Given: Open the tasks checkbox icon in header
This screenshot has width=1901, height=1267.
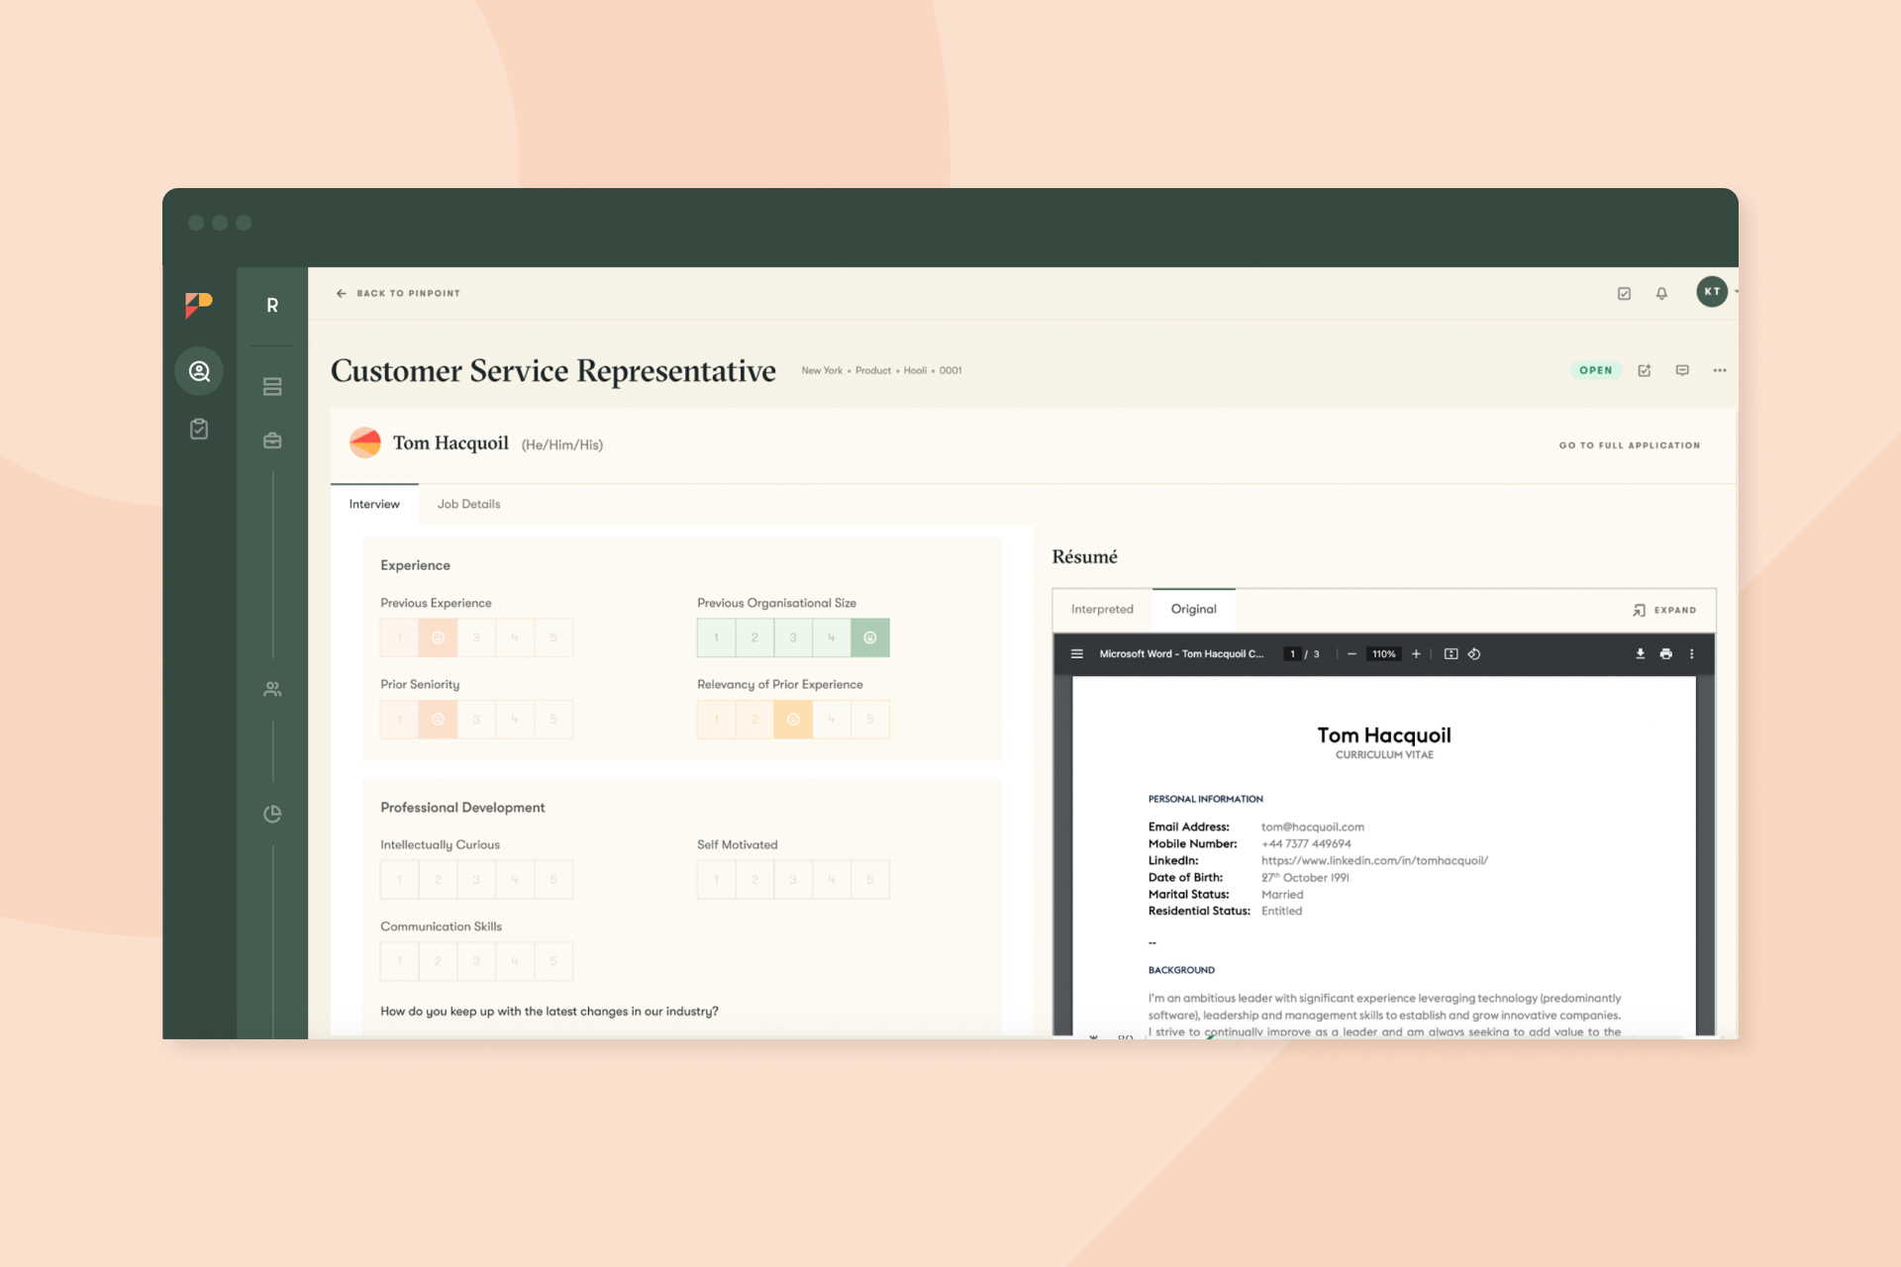Looking at the screenshot, I should point(1624,293).
